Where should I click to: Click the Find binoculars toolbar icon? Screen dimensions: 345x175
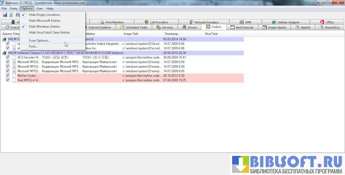(x=17, y=15)
